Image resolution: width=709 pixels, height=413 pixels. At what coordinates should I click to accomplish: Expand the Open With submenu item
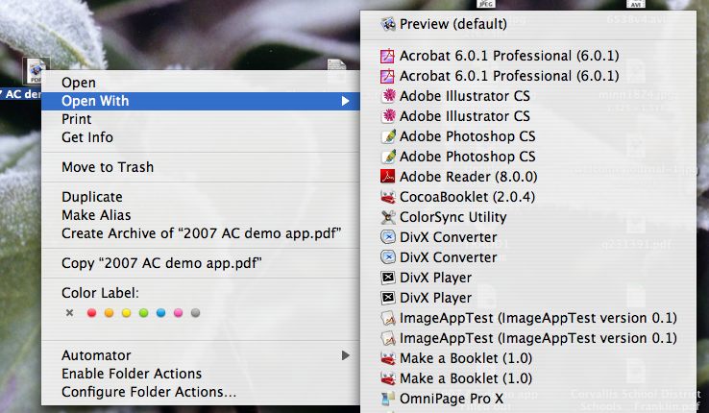(x=201, y=101)
